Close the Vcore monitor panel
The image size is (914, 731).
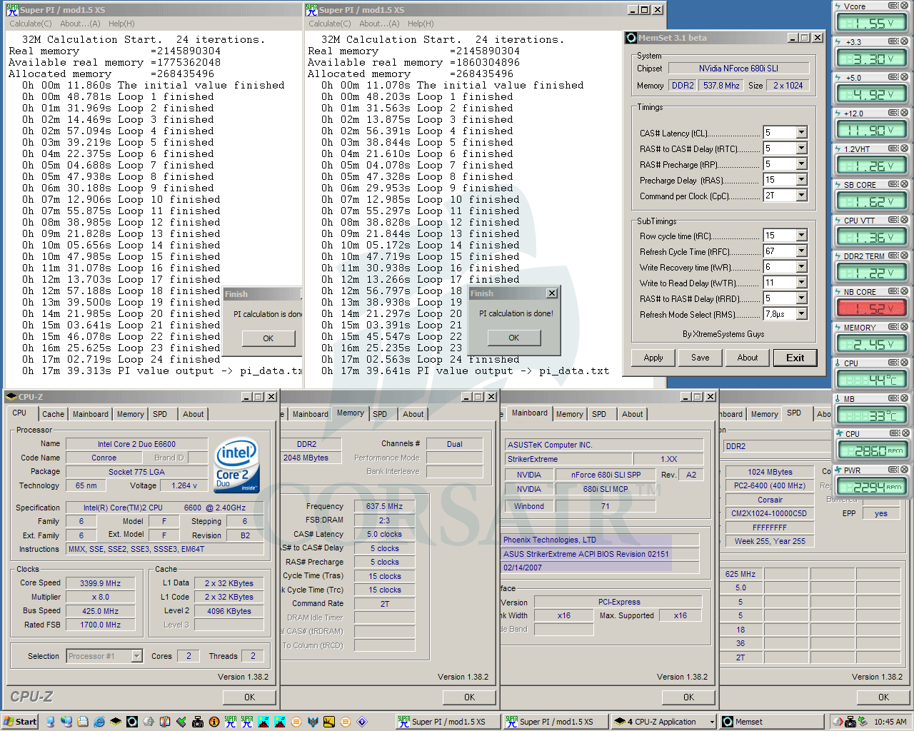pos(904,6)
